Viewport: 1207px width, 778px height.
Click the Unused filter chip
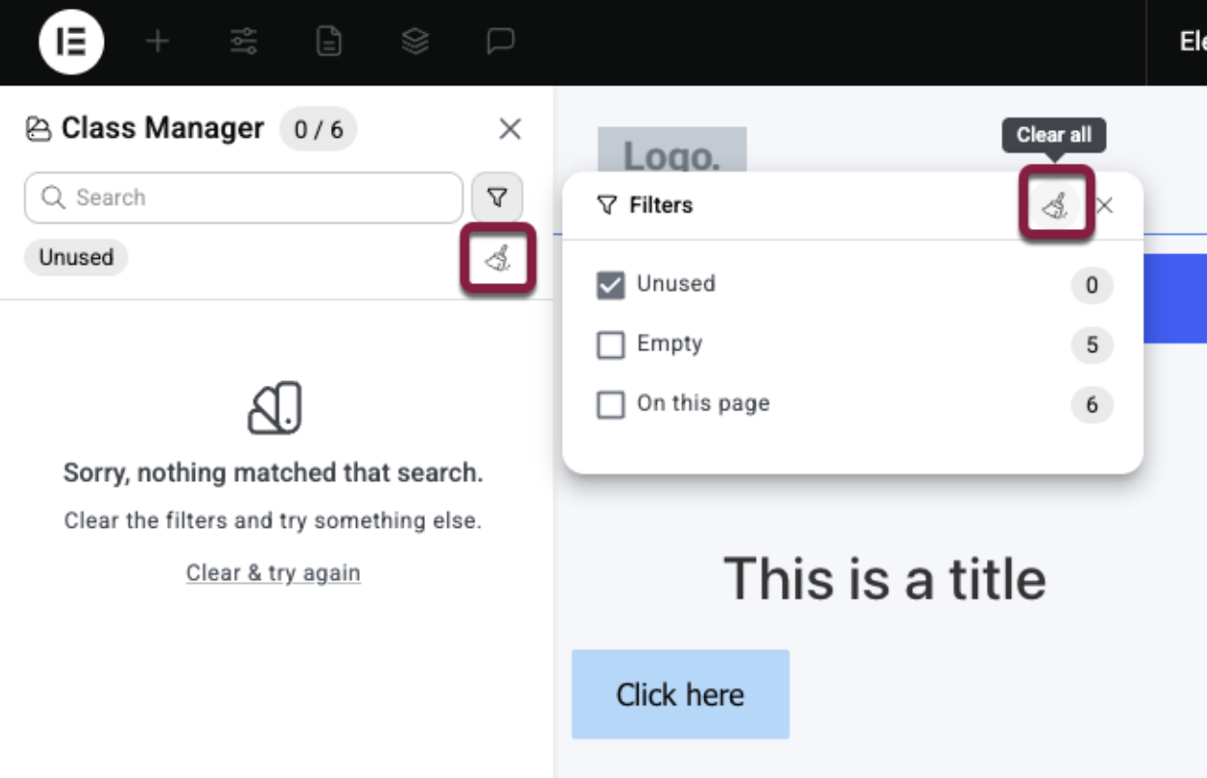[76, 258]
